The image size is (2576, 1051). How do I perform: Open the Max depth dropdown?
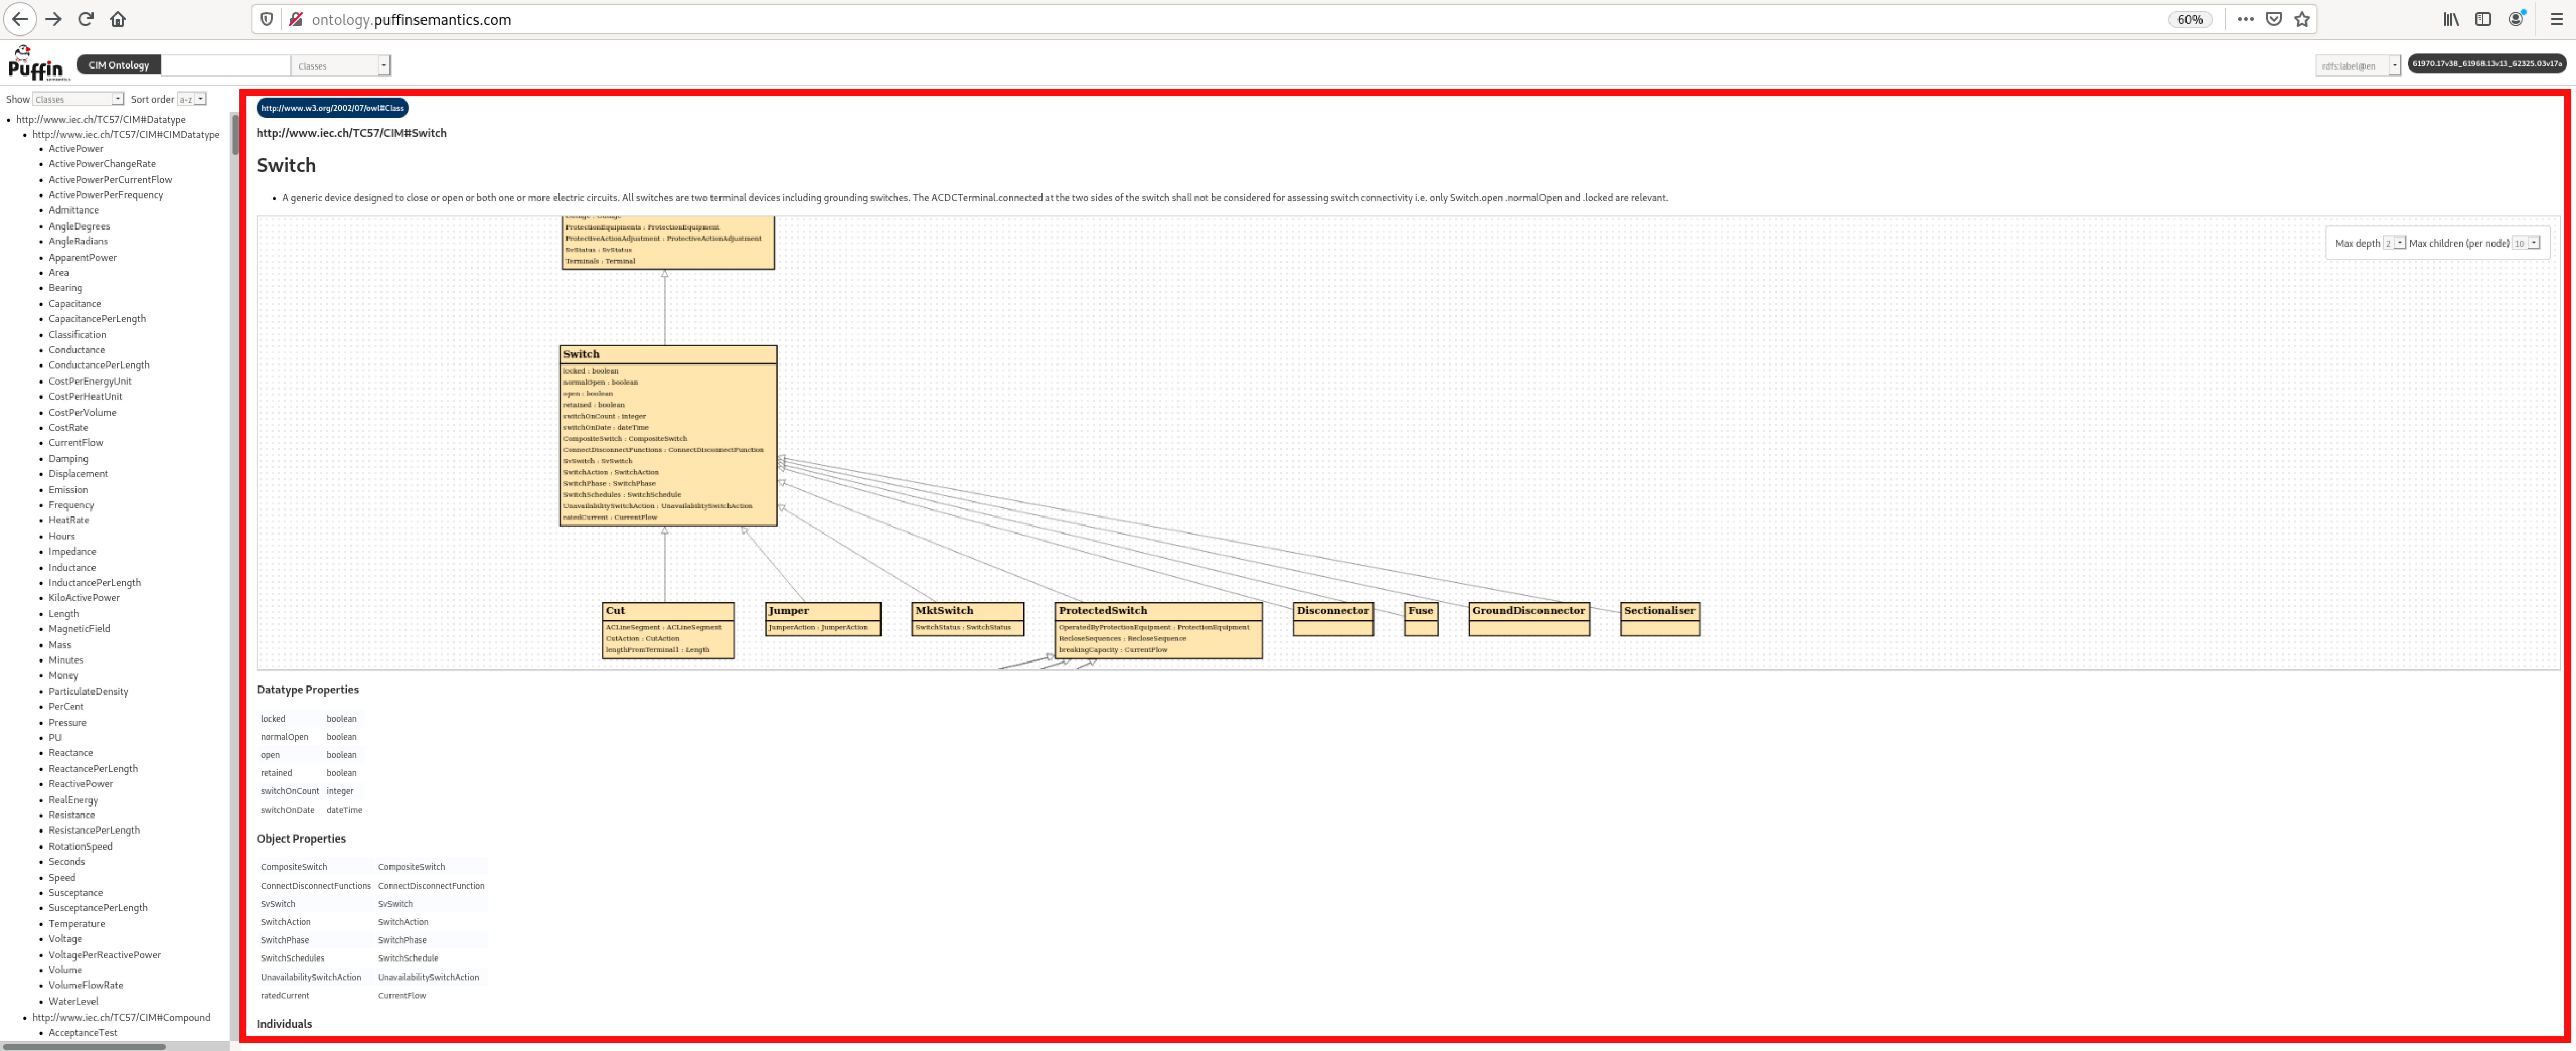pyautogui.click(x=2394, y=243)
